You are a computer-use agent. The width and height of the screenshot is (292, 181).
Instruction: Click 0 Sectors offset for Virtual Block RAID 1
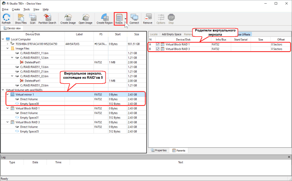(276, 45)
